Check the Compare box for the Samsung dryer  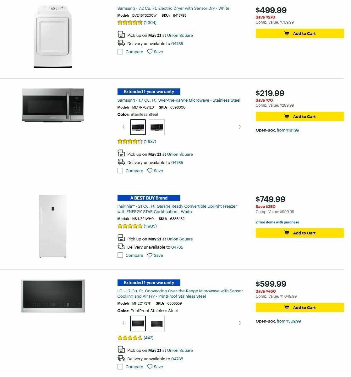coord(120,52)
